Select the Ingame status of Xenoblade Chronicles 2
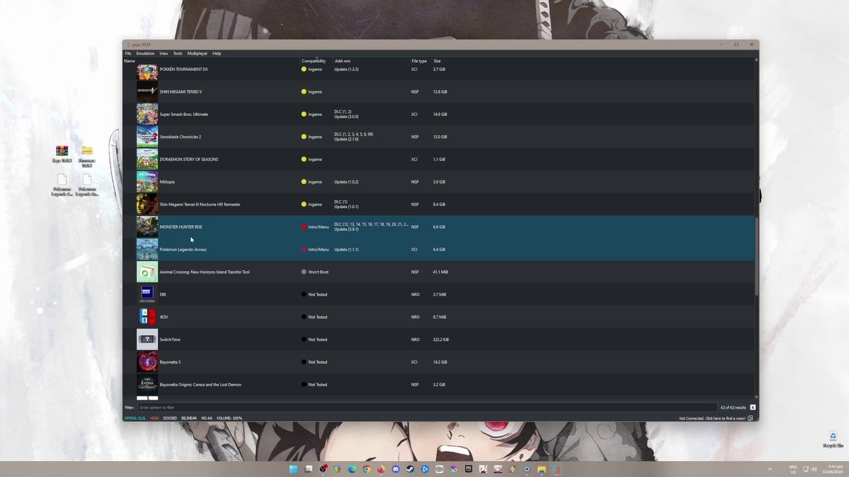Viewport: 849px width, 477px height. click(312, 137)
